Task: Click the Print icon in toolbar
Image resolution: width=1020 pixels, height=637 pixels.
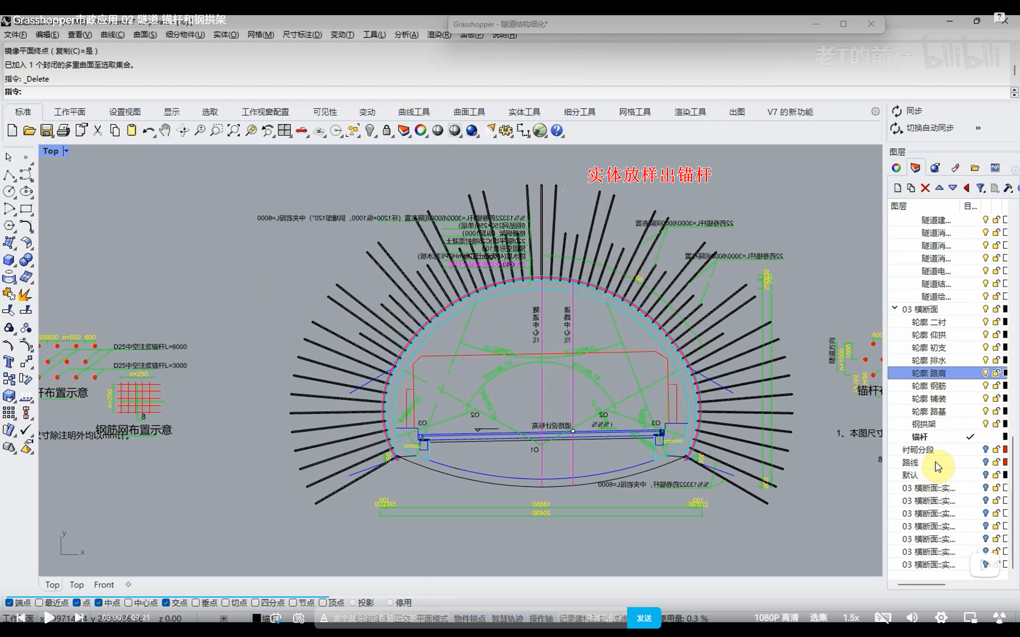Action: click(63, 131)
